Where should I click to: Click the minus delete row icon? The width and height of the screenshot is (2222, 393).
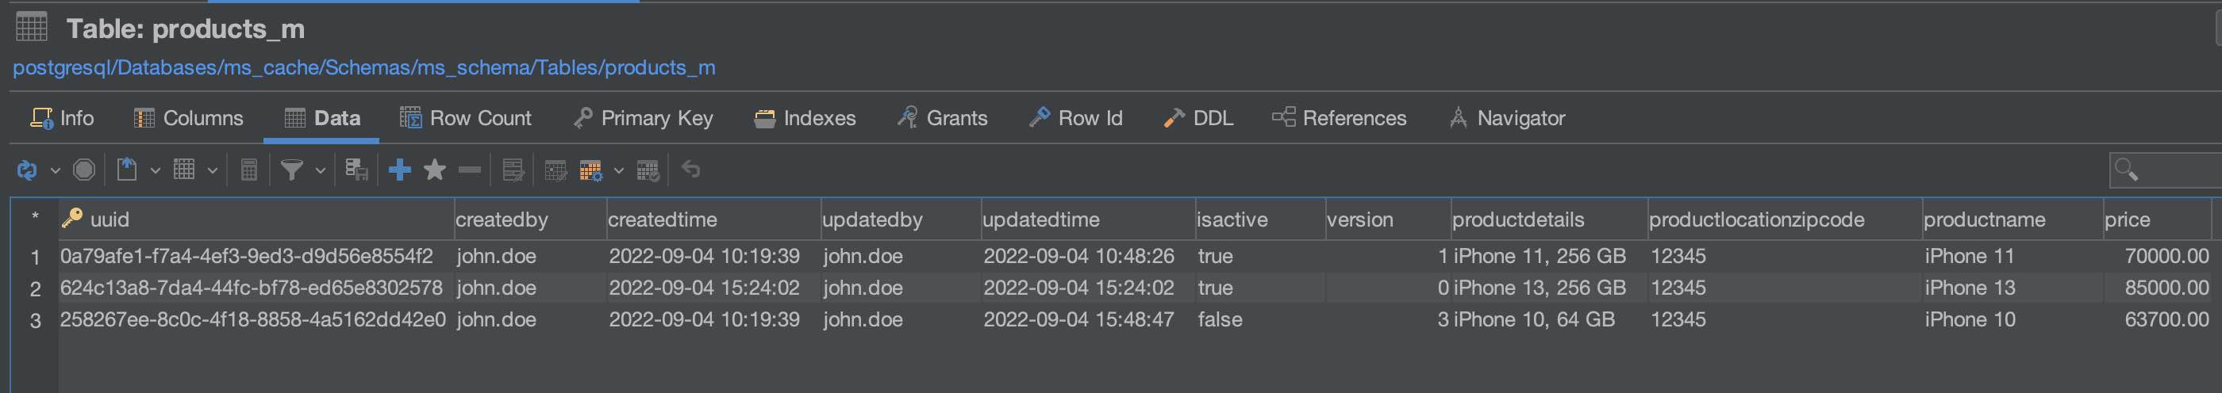click(x=469, y=170)
